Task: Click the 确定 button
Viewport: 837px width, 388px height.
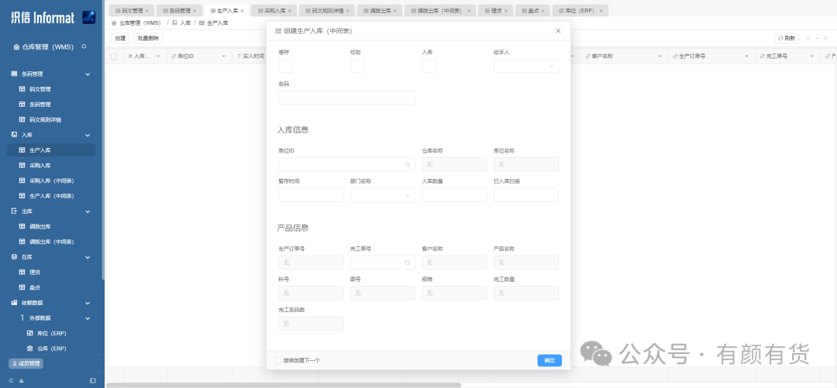Action: 549,360
